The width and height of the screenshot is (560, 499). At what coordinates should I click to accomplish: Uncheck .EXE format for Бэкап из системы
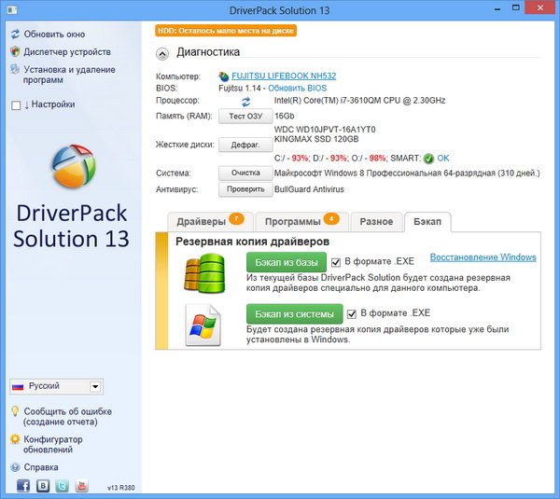[352, 314]
